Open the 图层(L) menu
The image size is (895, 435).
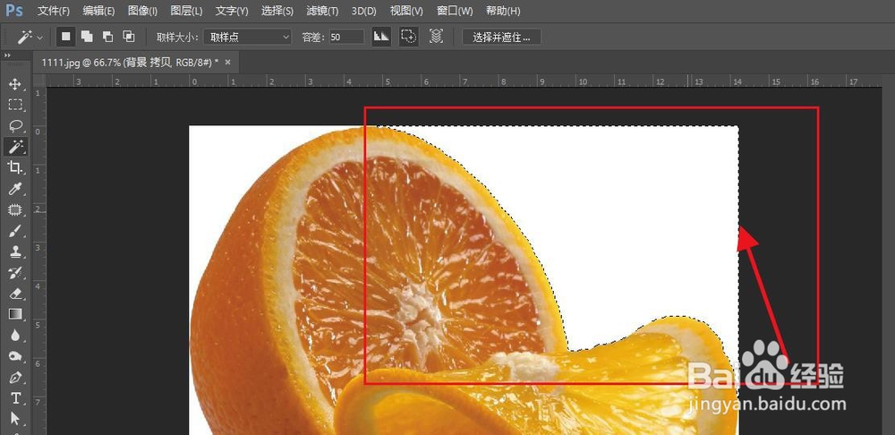pos(187,11)
